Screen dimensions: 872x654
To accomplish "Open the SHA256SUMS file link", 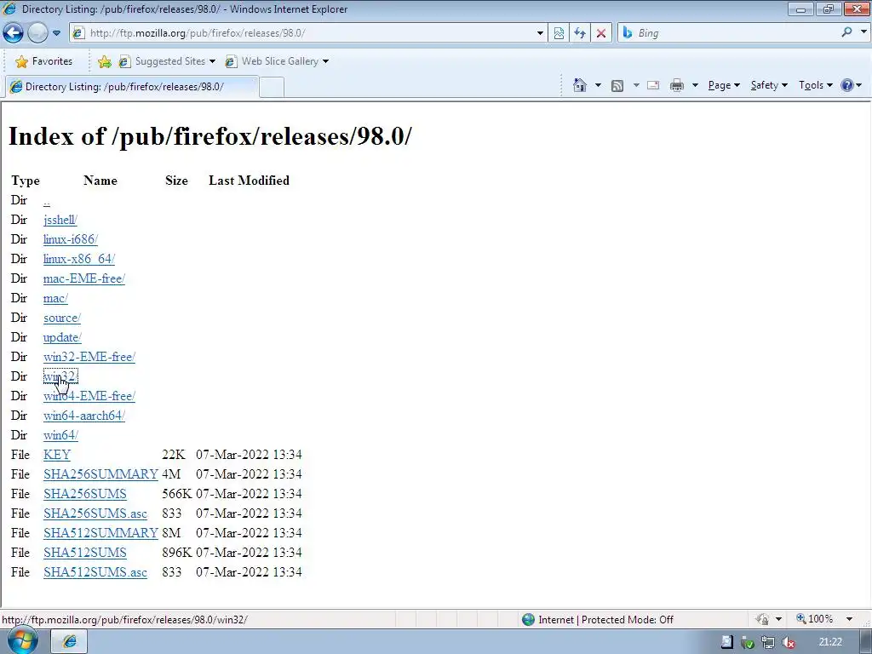I will (x=85, y=494).
